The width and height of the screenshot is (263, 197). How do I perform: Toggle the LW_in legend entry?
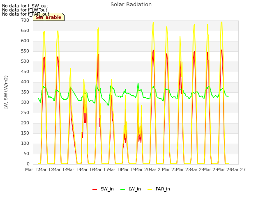[131, 189]
